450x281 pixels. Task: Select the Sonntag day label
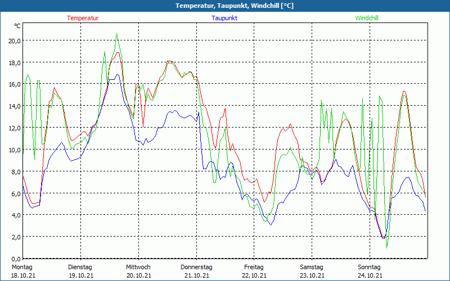pyautogui.click(x=369, y=267)
